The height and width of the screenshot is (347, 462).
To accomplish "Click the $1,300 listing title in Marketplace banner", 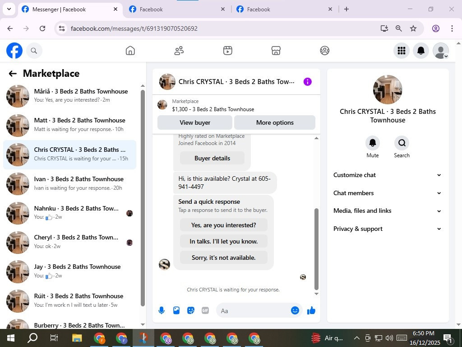I will point(213,109).
